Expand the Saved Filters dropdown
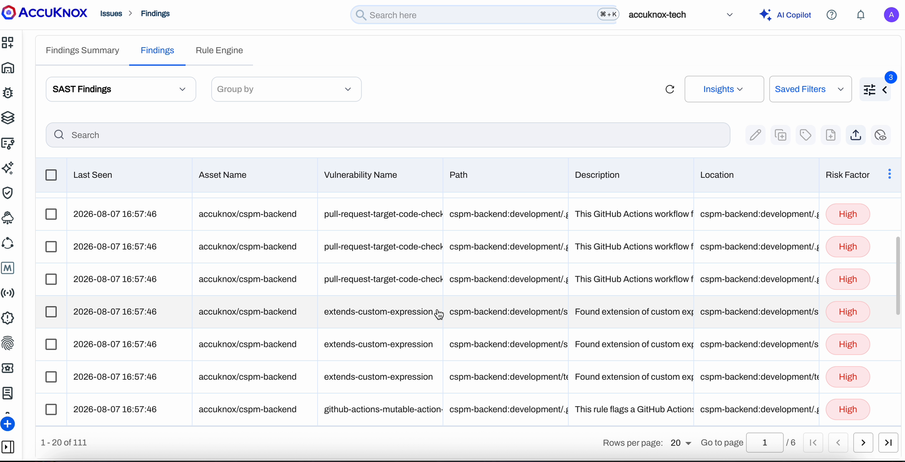 (810, 89)
